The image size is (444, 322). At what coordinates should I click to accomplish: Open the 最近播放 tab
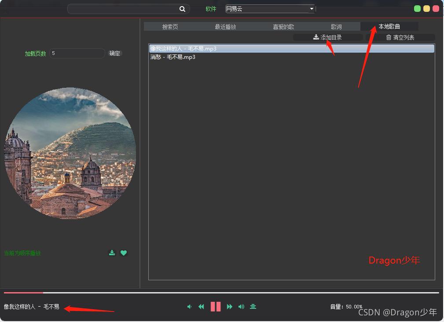pyautogui.click(x=225, y=26)
